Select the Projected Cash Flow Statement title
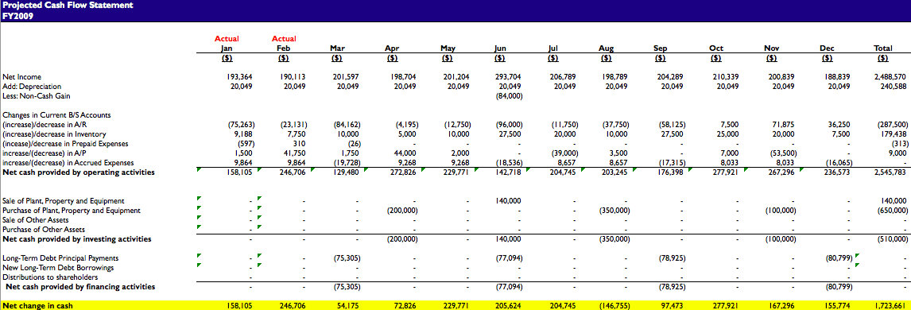 click(x=68, y=6)
